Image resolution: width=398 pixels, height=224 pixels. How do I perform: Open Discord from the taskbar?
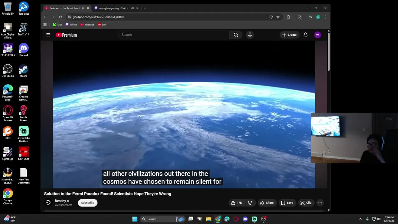(x=245, y=219)
